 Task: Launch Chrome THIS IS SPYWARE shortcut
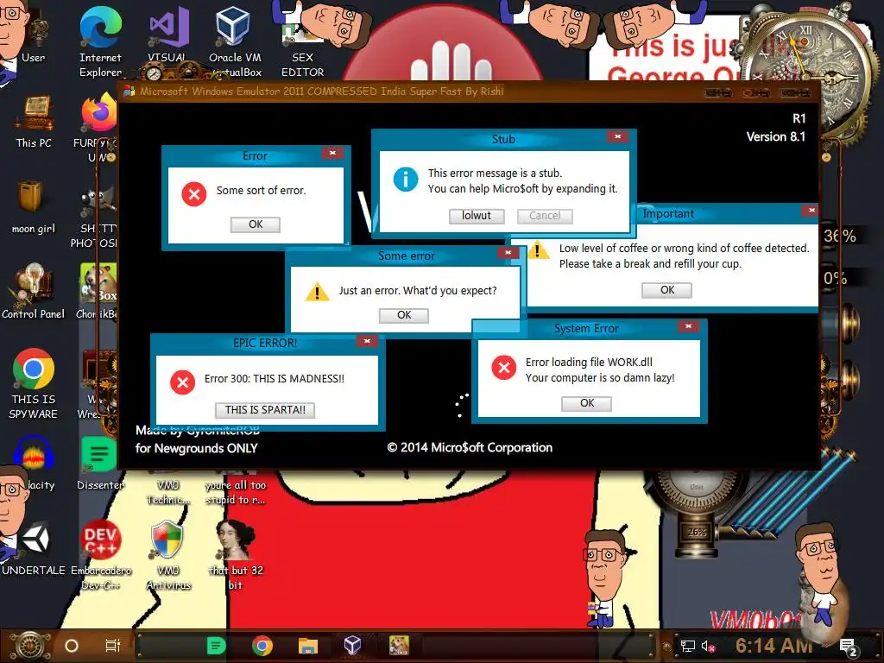point(34,383)
